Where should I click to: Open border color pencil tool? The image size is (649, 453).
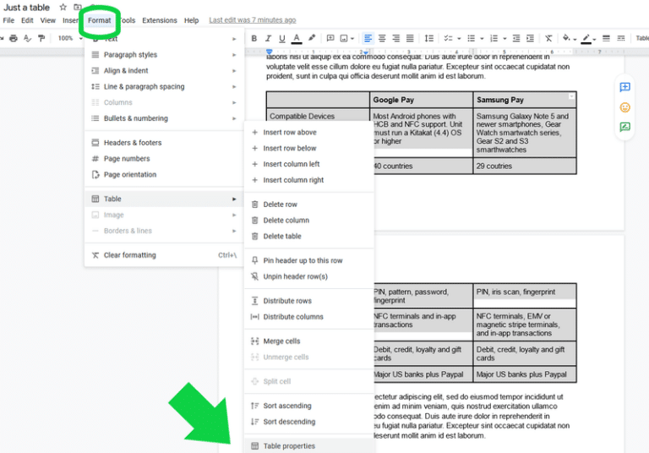tap(586, 39)
